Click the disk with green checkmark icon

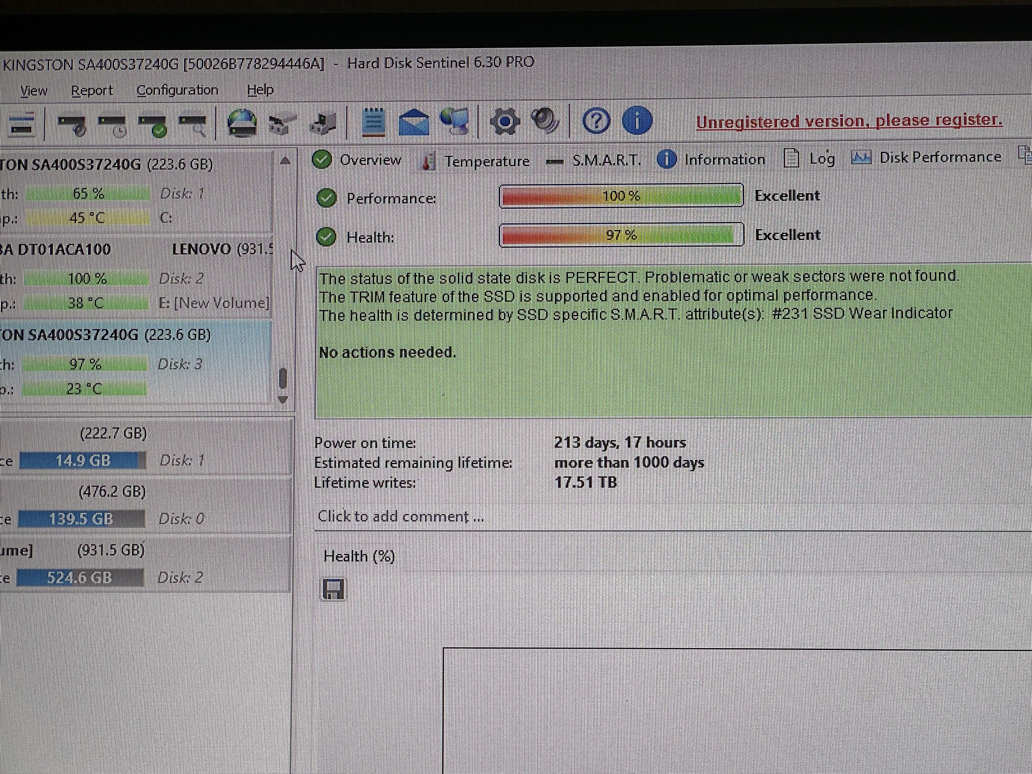152,124
